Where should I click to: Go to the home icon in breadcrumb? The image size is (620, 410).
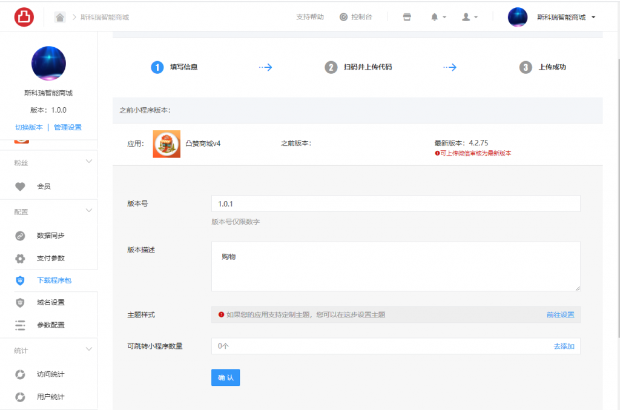(60, 17)
